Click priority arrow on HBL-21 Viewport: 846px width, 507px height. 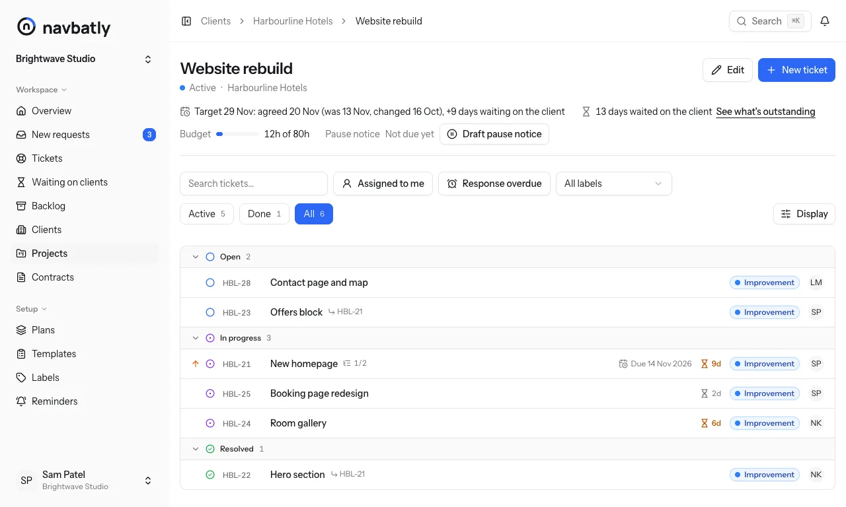195,364
